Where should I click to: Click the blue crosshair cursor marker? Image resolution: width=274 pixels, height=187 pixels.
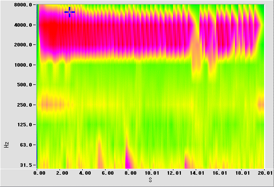[69, 12]
